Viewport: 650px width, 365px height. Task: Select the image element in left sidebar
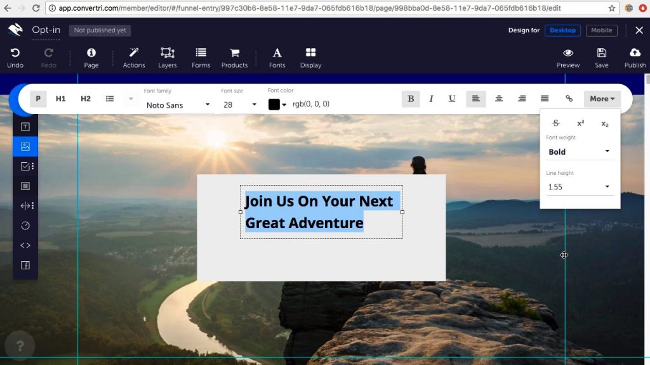[25, 146]
